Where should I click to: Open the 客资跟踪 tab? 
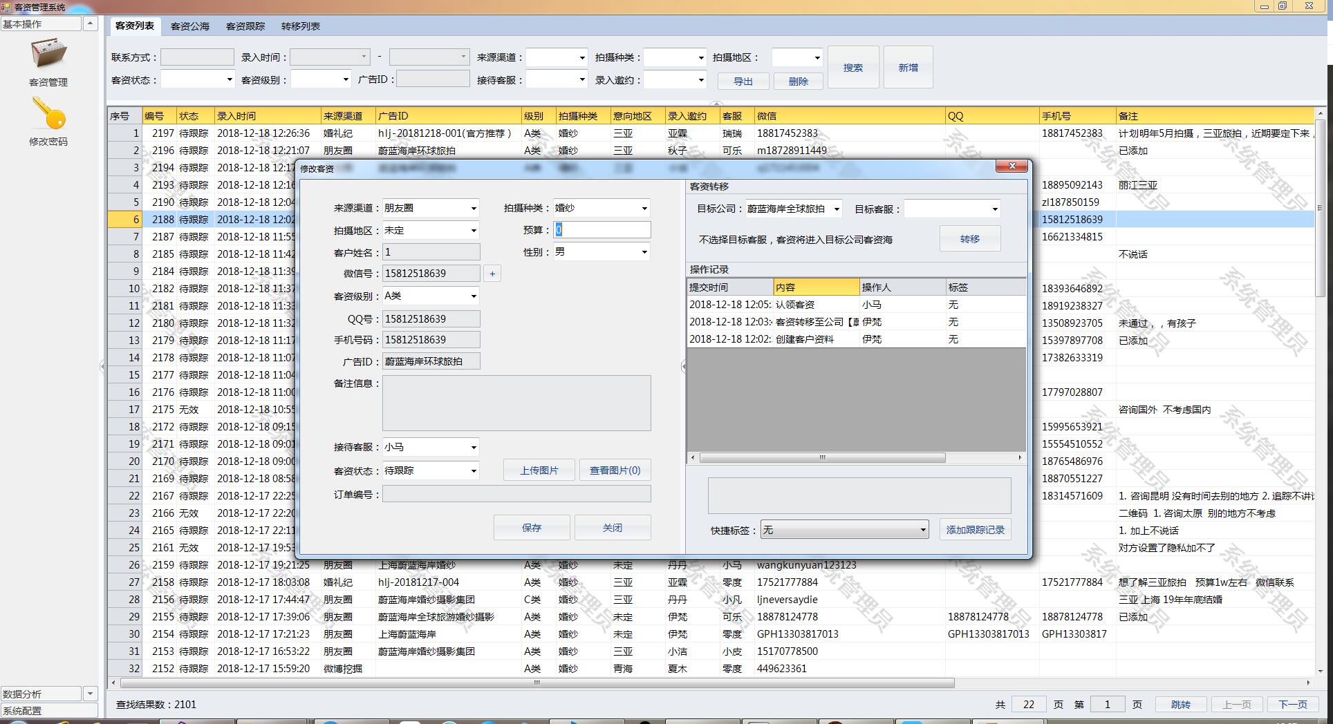[245, 26]
